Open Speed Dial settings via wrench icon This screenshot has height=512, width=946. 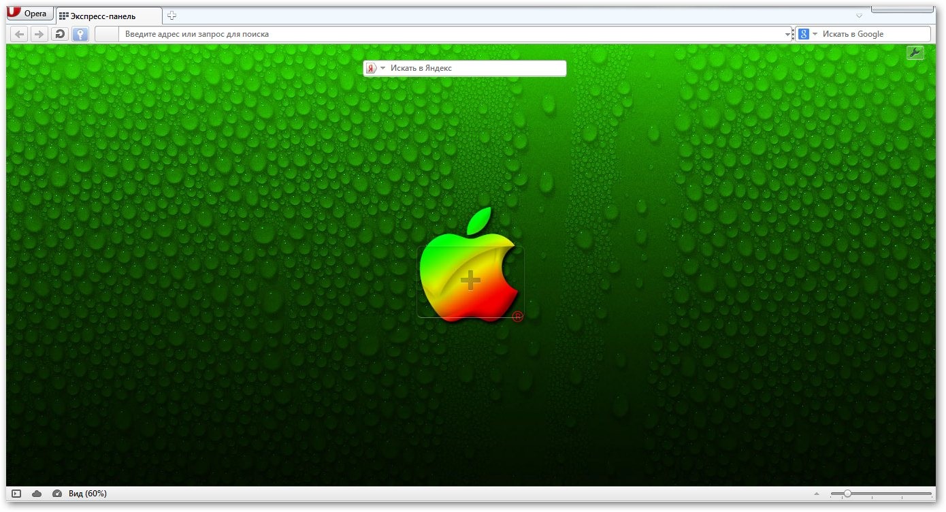click(x=915, y=52)
